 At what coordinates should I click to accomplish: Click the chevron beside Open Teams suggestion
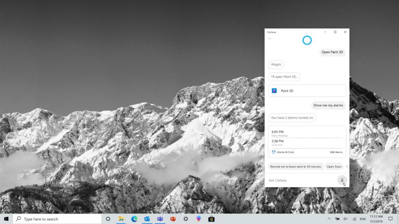click(x=346, y=166)
